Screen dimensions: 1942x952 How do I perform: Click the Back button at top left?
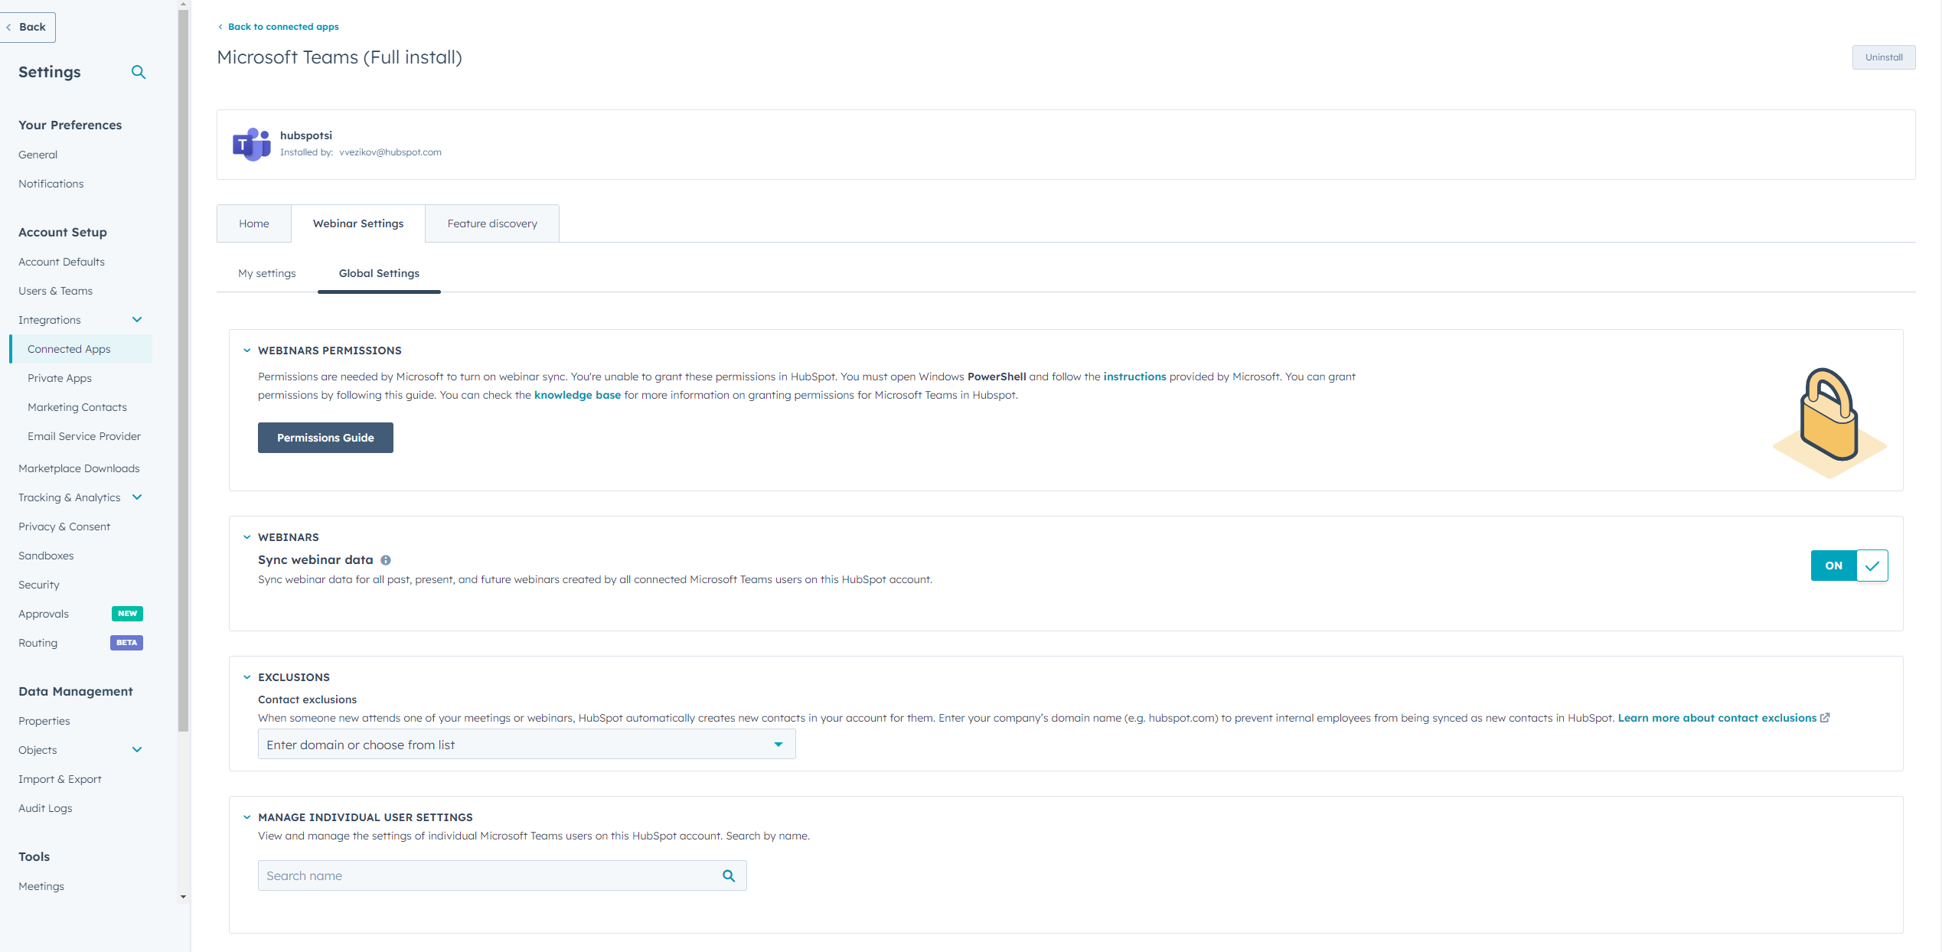pos(28,27)
